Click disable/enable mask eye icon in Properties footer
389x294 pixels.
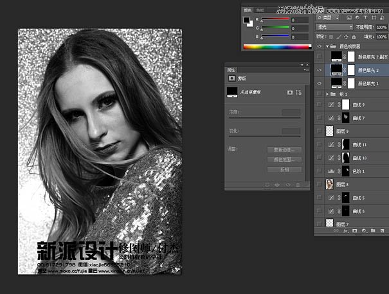click(288, 185)
